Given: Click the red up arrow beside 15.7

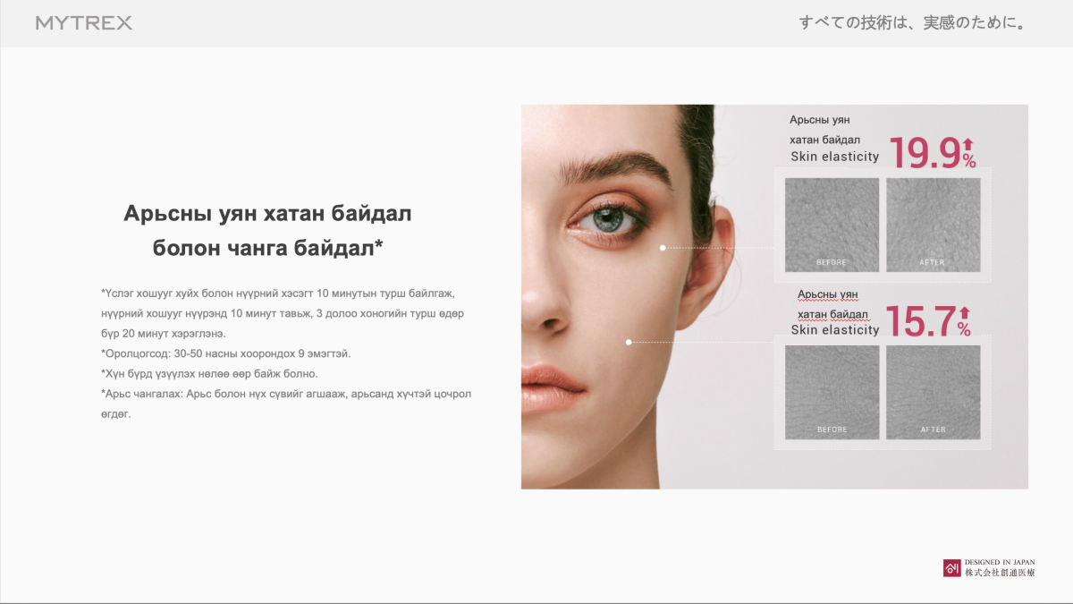Looking at the screenshot, I should (x=964, y=312).
